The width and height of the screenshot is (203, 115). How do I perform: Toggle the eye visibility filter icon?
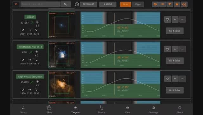tap(155, 4)
